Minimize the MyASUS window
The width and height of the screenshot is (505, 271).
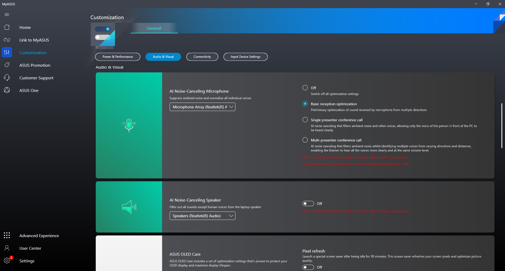pyautogui.click(x=476, y=4)
